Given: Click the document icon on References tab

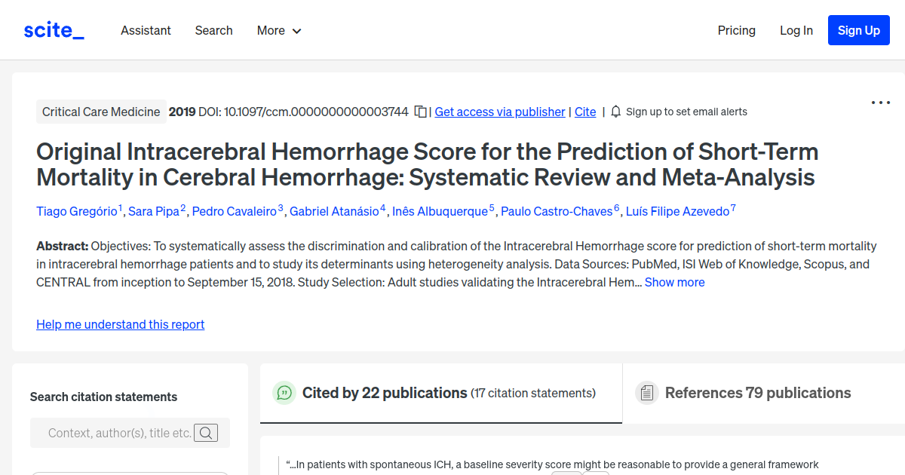Looking at the screenshot, I should (x=647, y=392).
